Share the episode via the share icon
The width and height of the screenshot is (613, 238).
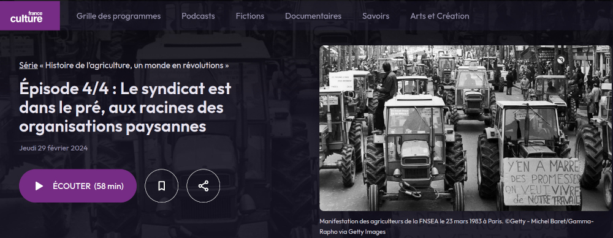point(204,186)
